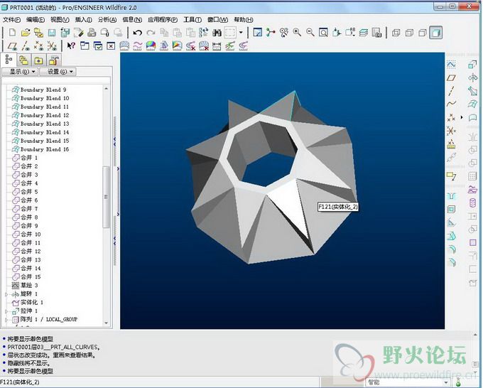Screen dimensions: 483x388
Task: Open the 帮助 menu
Action: (x=244, y=20)
